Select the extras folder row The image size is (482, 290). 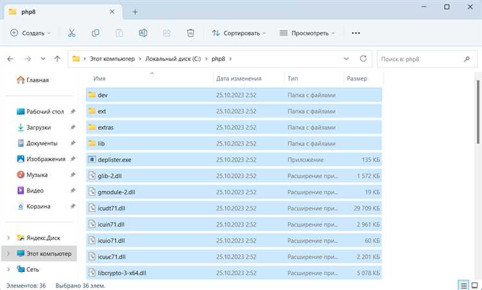(x=234, y=127)
